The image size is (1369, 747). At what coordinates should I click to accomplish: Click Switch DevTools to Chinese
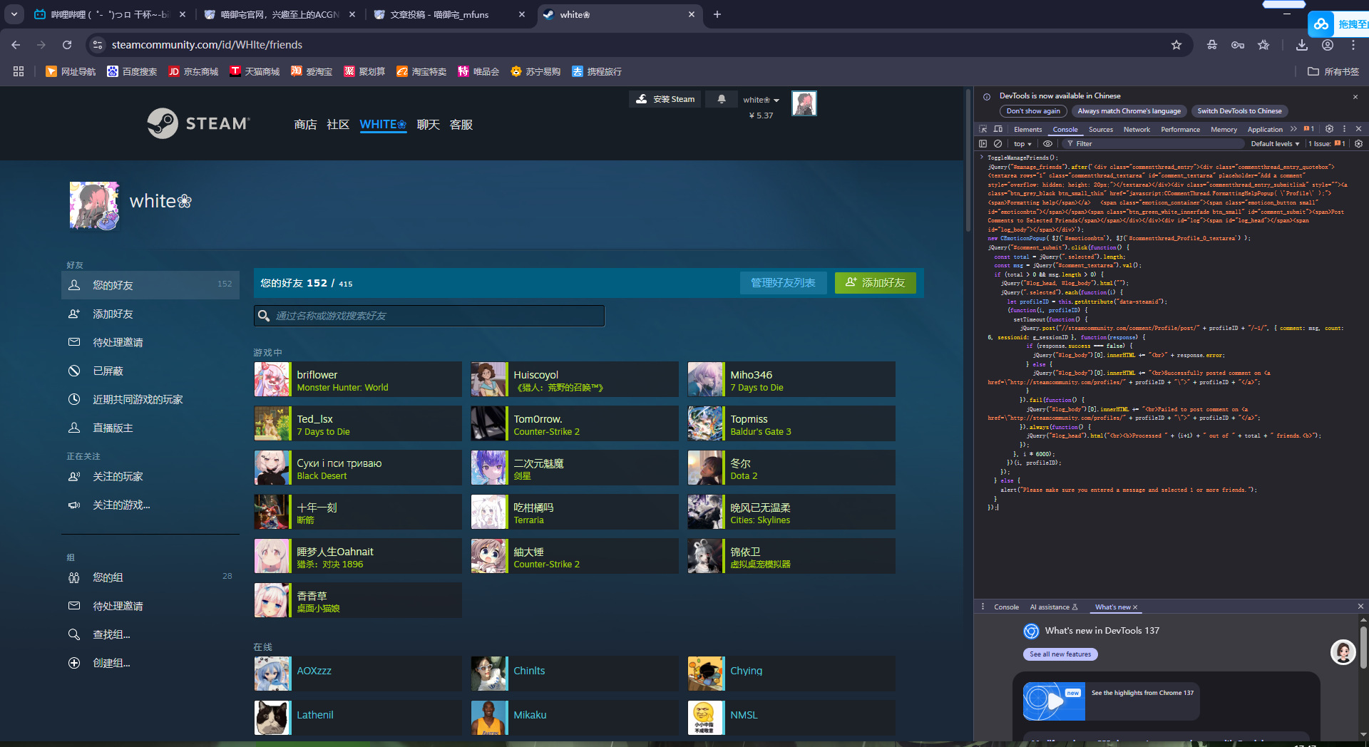[x=1239, y=111]
